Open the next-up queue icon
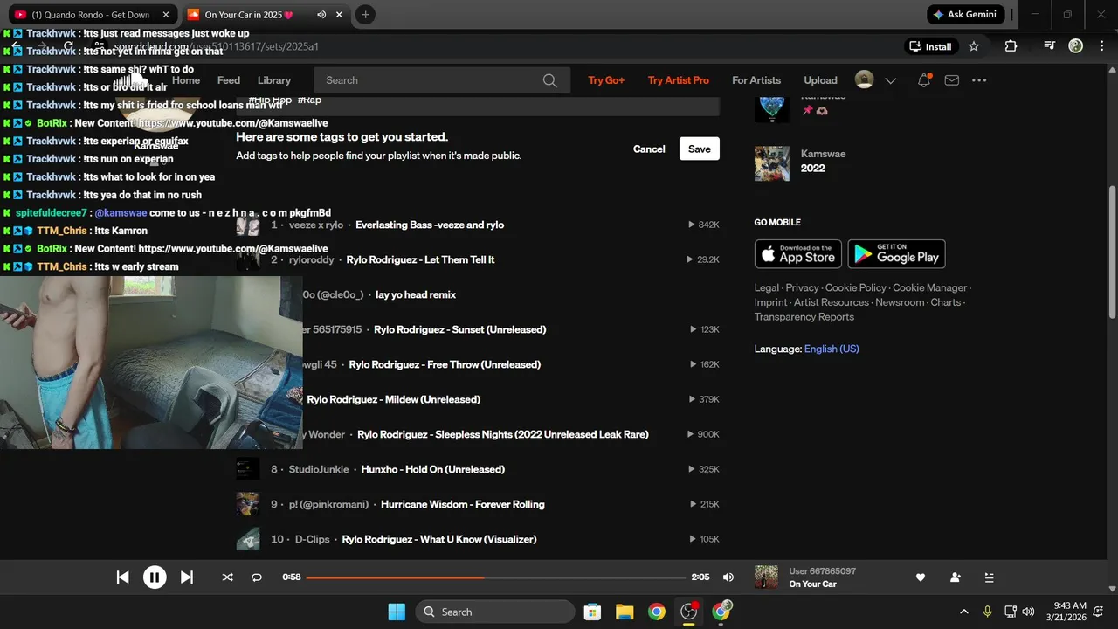This screenshot has width=1118, height=629. tap(989, 577)
